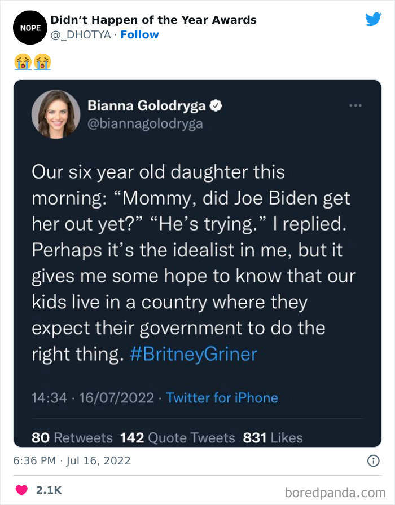Click the black NOPE profile avatar
This screenshot has width=395, height=505.
(27, 27)
